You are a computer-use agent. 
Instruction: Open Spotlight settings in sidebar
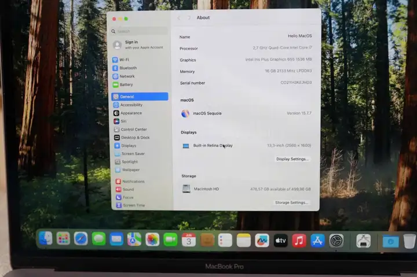(x=141, y=161)
